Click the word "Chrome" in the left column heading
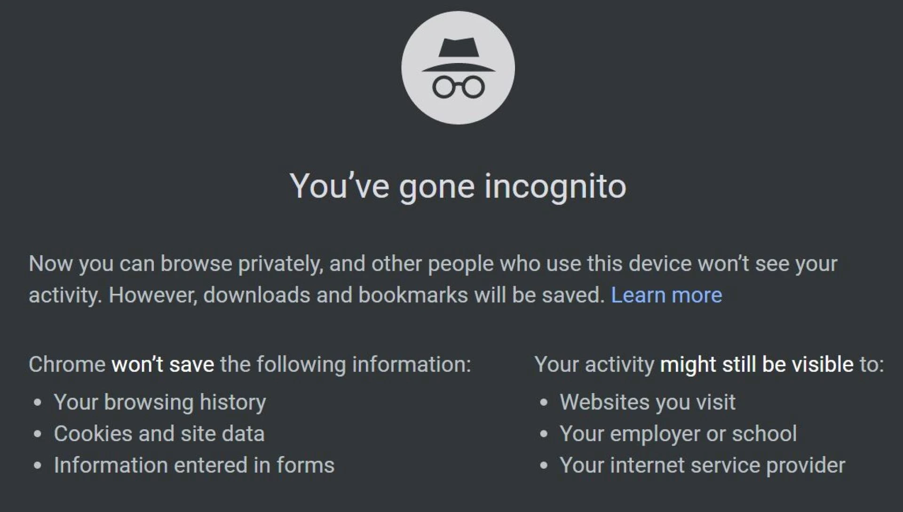 (67, 364)
